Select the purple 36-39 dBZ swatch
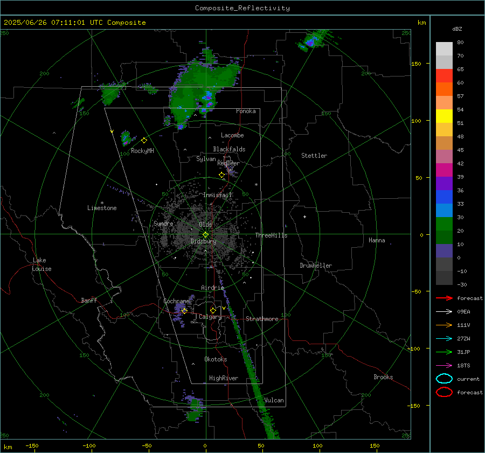485x453 pixels. click(444, 183)
